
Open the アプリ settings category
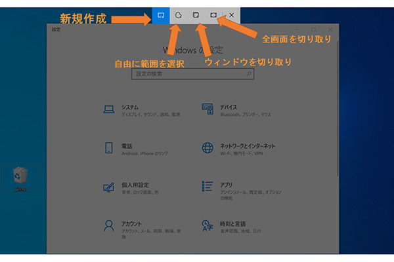[242, 191]
